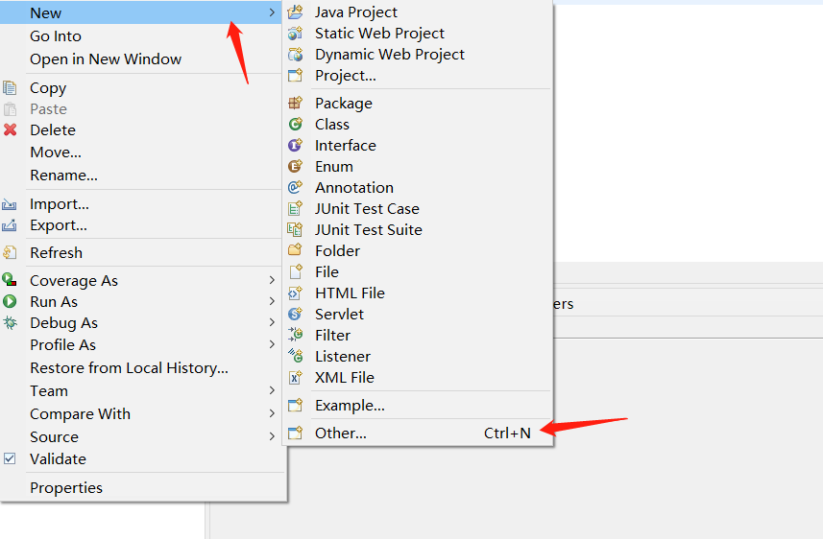Image resolution: width=823 pixels, height=539 pixels.
Task: Click the Listener icon
Action: point(296,356)
